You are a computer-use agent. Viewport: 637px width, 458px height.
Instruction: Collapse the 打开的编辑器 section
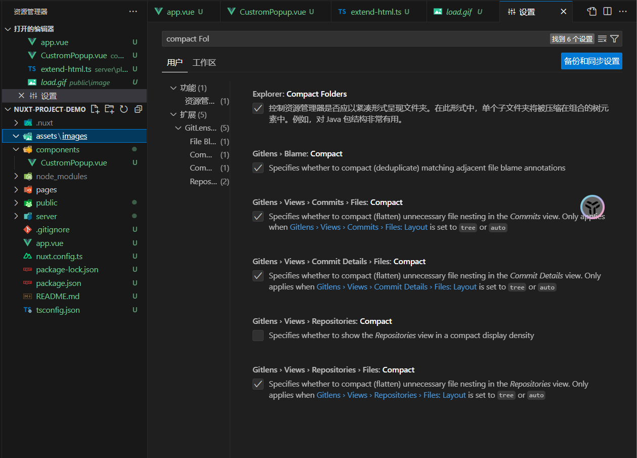coord(8,29)
